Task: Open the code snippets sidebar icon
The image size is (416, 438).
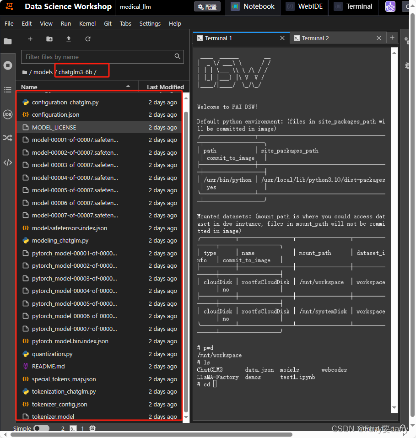Action: click(x=8, y=162)
